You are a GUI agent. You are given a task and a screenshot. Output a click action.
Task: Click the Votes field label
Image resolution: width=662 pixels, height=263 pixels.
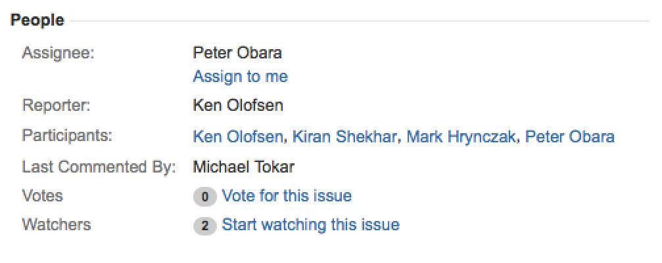42,195
